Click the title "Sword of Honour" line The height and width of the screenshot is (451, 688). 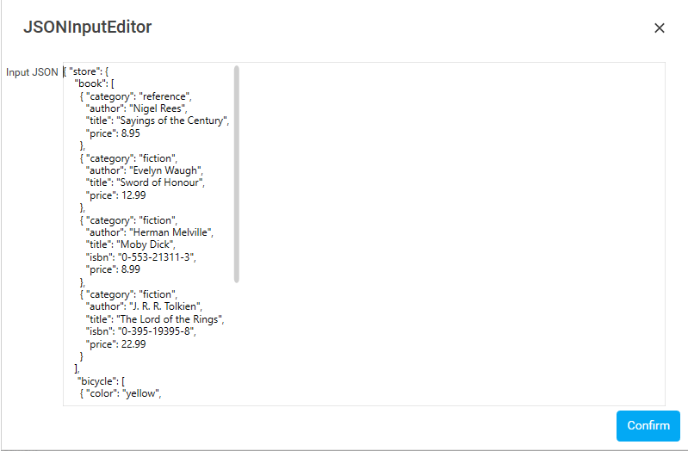(x=146, y=182)
